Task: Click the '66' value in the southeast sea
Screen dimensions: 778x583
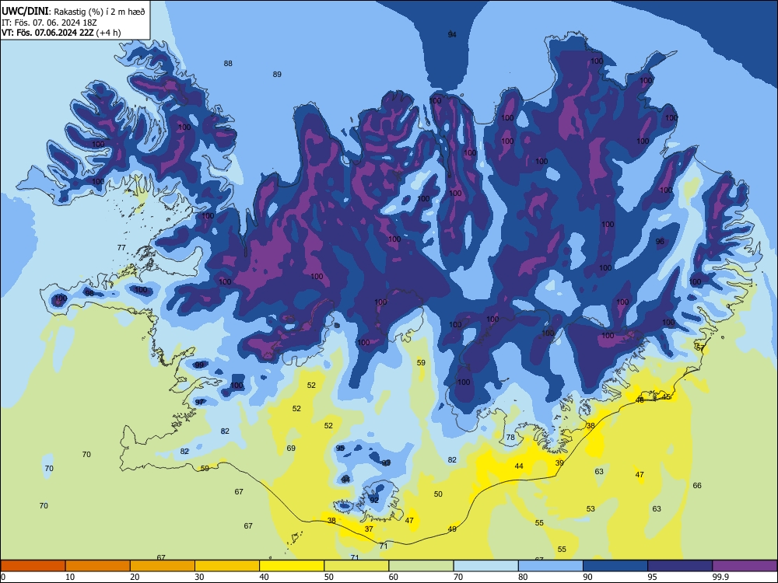Action: 697,485
